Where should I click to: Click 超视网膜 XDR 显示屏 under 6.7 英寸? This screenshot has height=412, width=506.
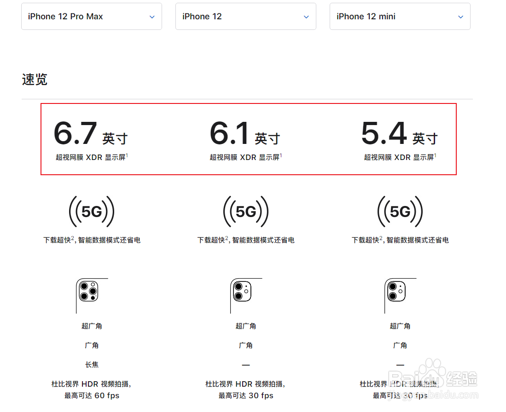(91, 157)
